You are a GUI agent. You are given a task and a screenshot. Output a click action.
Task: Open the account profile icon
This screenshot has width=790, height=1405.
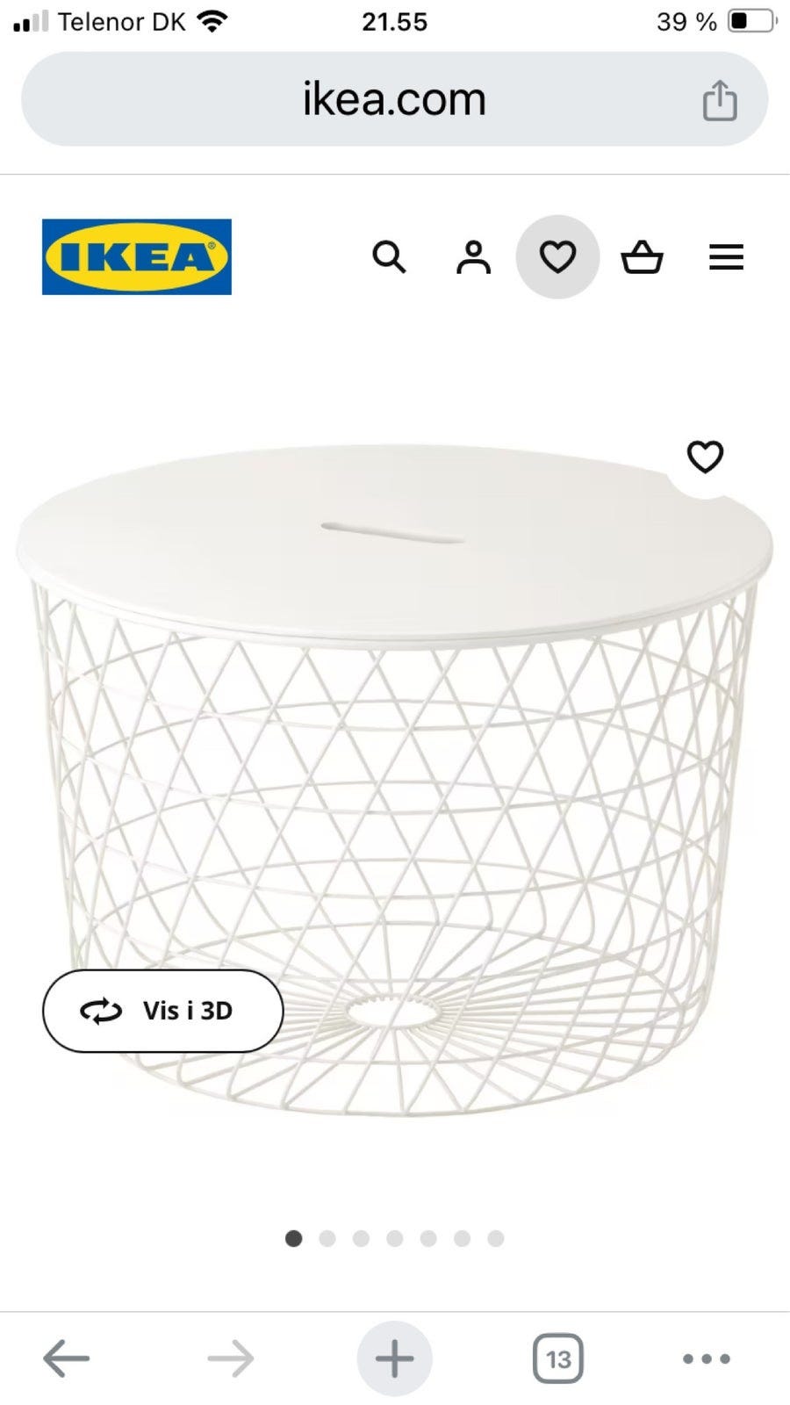[x=473, y=257]
